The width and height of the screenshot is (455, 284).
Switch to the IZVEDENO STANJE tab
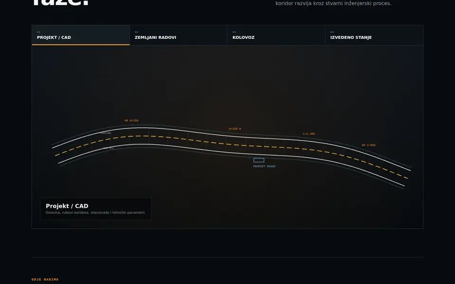pos(374,35)
